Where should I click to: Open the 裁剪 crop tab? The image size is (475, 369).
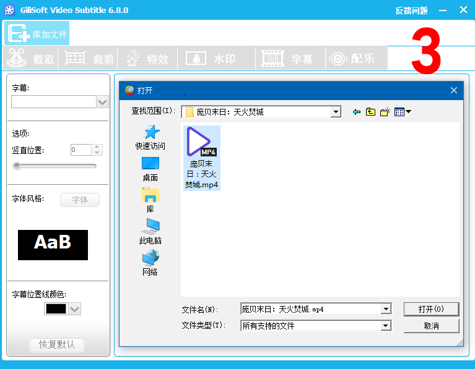tap(88, 58)
